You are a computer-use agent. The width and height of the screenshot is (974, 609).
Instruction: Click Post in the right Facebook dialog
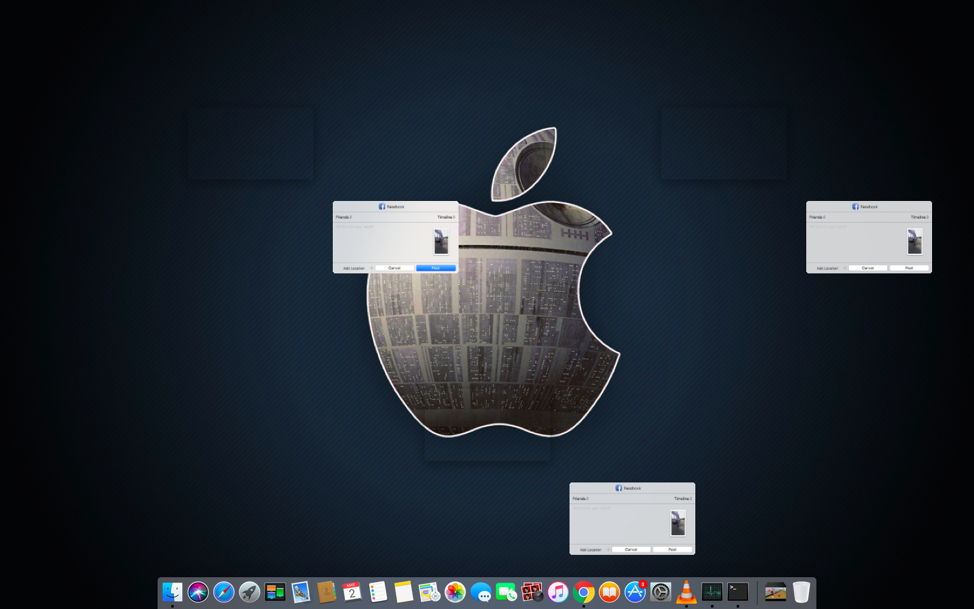point(909,268)
